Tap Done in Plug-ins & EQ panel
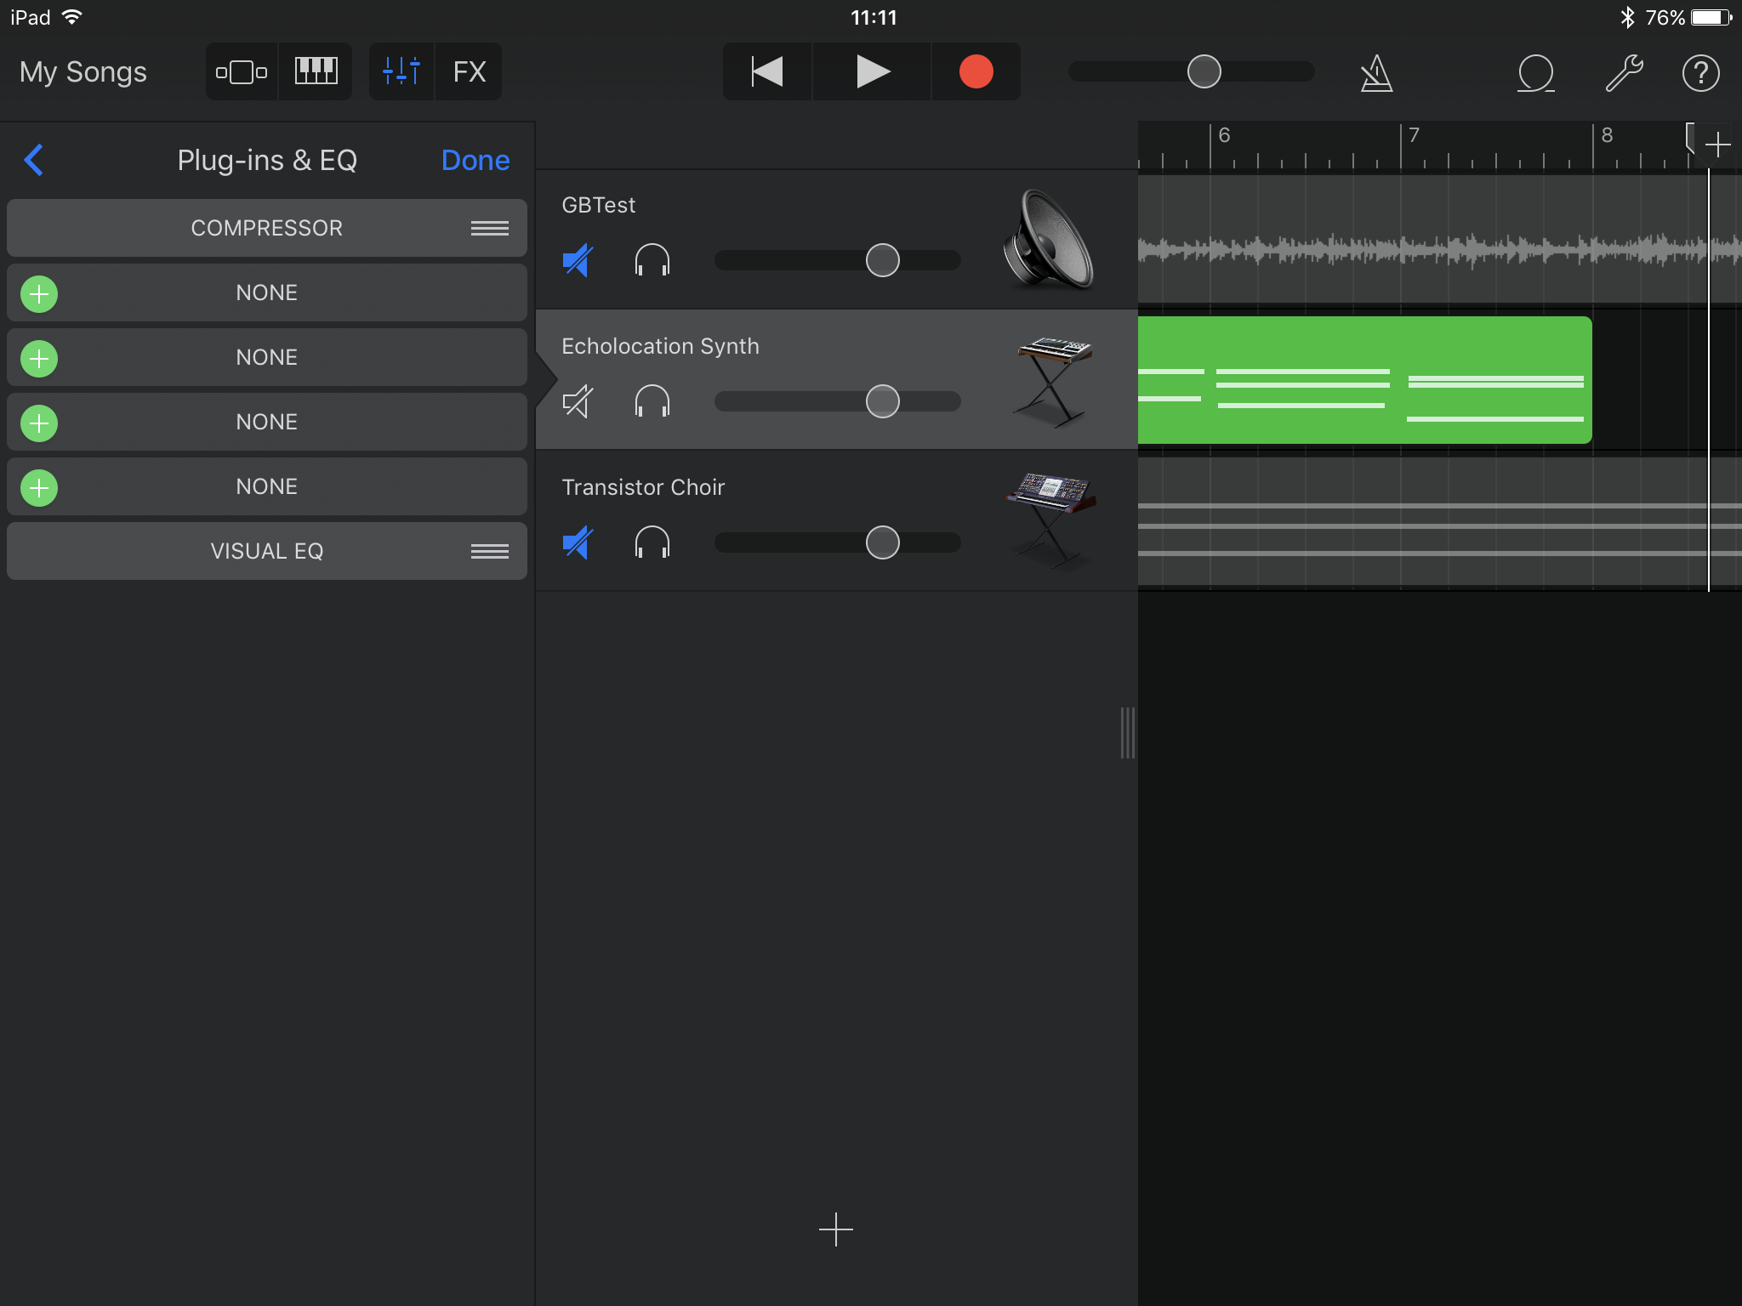Screen dimensions: 1742x1306 (475, 160)
